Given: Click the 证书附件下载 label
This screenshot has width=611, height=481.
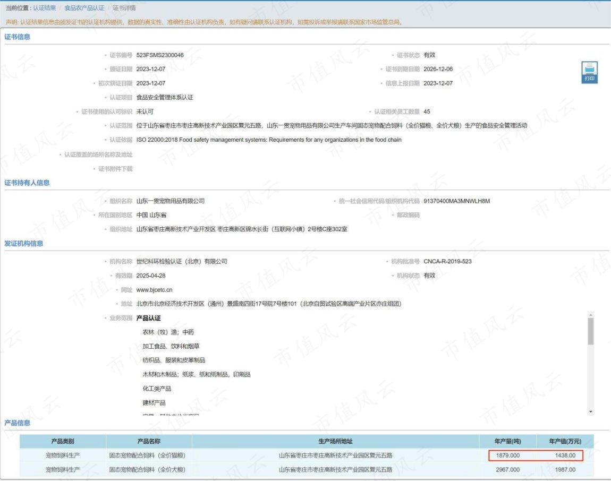Looking at the screenshot, I should tap(115, 169).
